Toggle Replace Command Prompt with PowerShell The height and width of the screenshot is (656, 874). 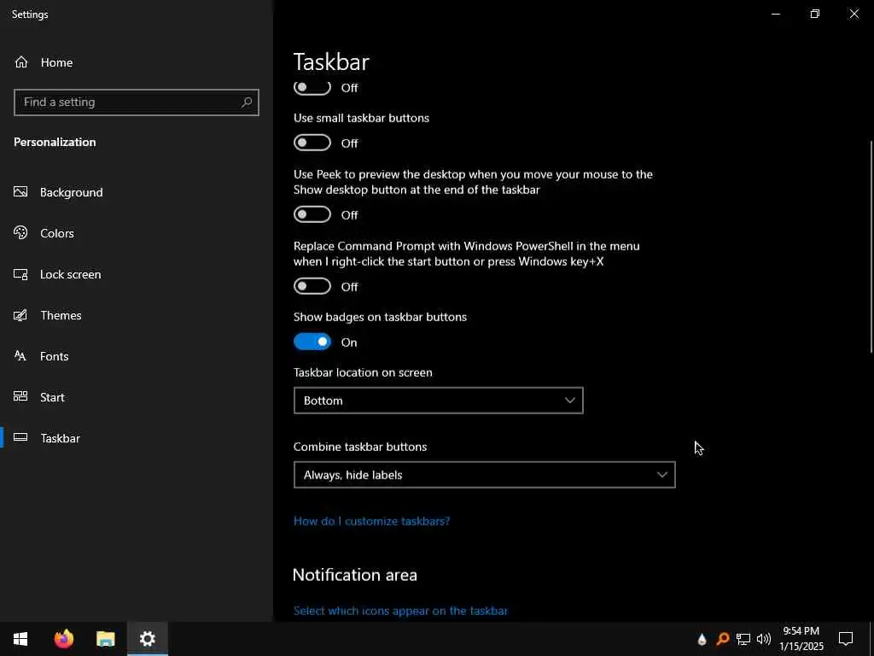pyautogui.click(x=312, y=286)
